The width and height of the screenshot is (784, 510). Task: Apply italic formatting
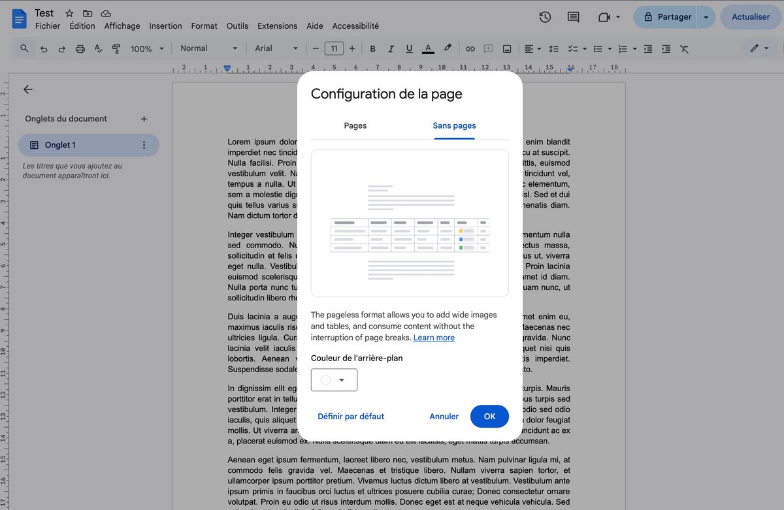pos(391,48)
